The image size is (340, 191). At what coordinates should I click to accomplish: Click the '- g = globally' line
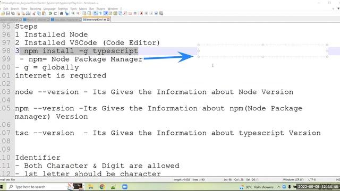pos(47,67)
